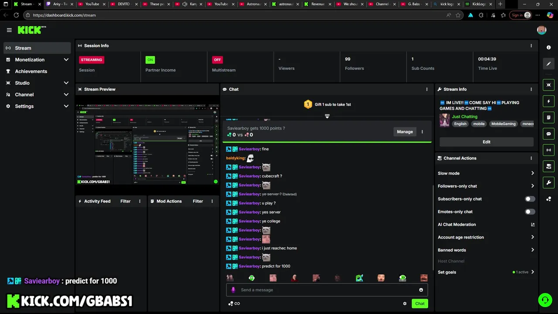
Task: Open the hamburger menu beside the Kick logo
Action: point(9,30)
